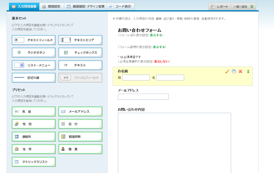The width and height of the screenshot is (274, 173).
Task: Click the ラジオボタン basic set item
Action: 33,52
